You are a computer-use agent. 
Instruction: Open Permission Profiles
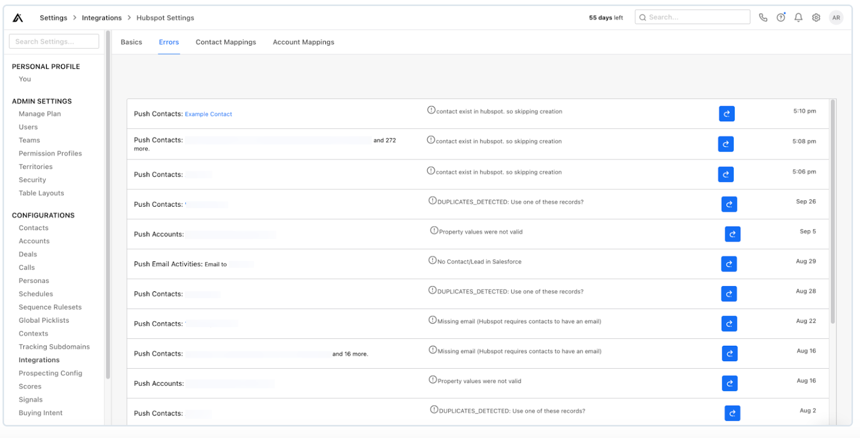(51, 154)
